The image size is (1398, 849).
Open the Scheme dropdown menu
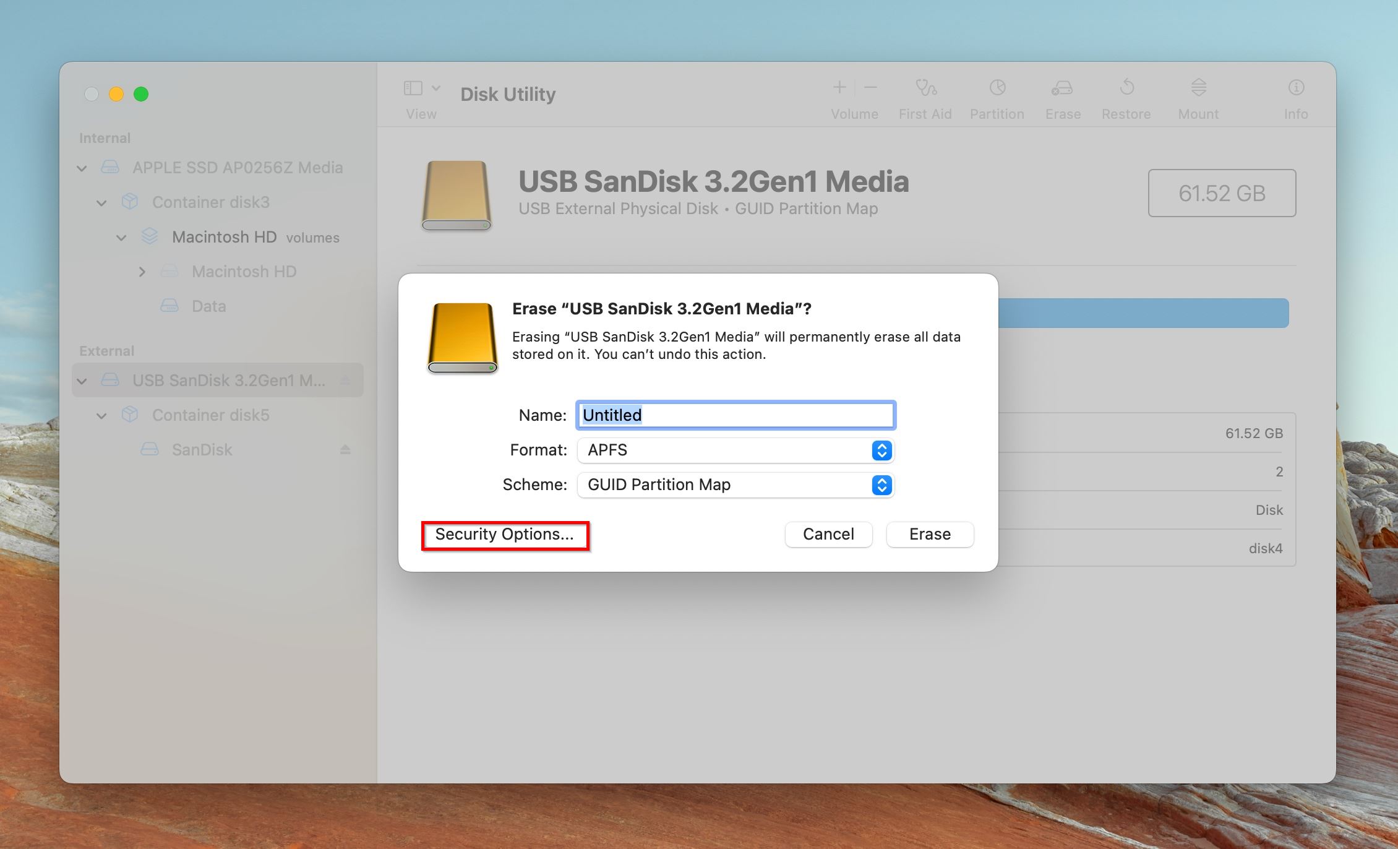pos(880,485)
